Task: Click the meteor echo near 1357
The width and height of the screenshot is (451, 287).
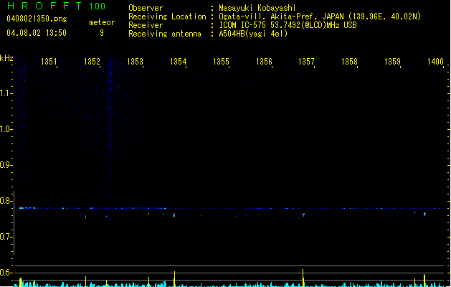Action: coord(303,215)
